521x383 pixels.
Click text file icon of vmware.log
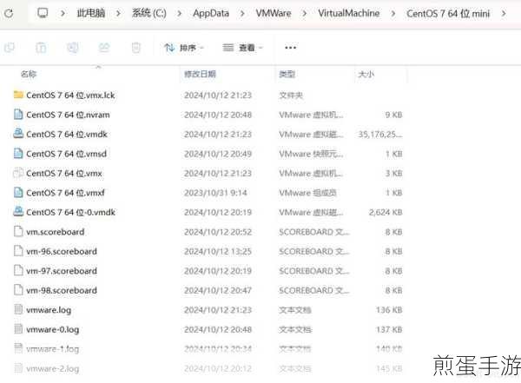(18, 309)
